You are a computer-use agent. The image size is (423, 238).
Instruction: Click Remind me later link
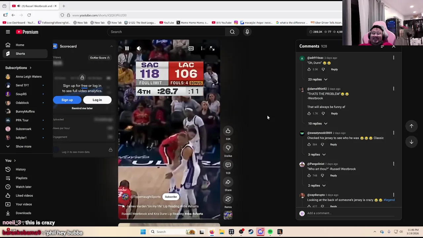click(82, 108)
